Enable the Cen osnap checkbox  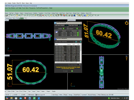click(15, 91)
